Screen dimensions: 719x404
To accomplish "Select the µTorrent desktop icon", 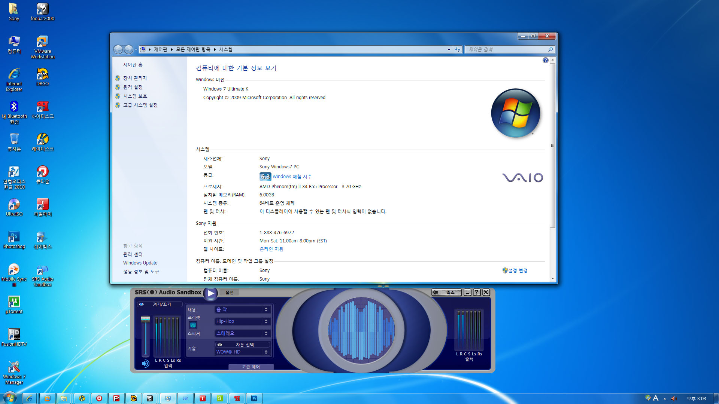I will [x=14, y=305].
